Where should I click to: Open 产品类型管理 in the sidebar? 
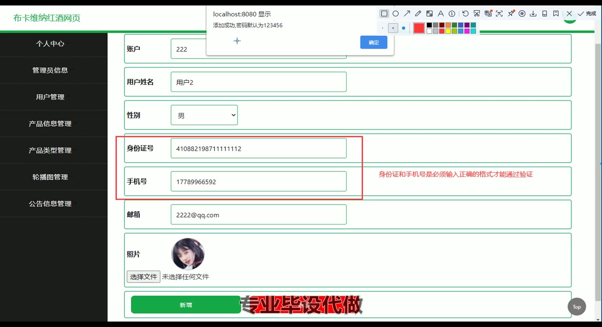point(50,150)
